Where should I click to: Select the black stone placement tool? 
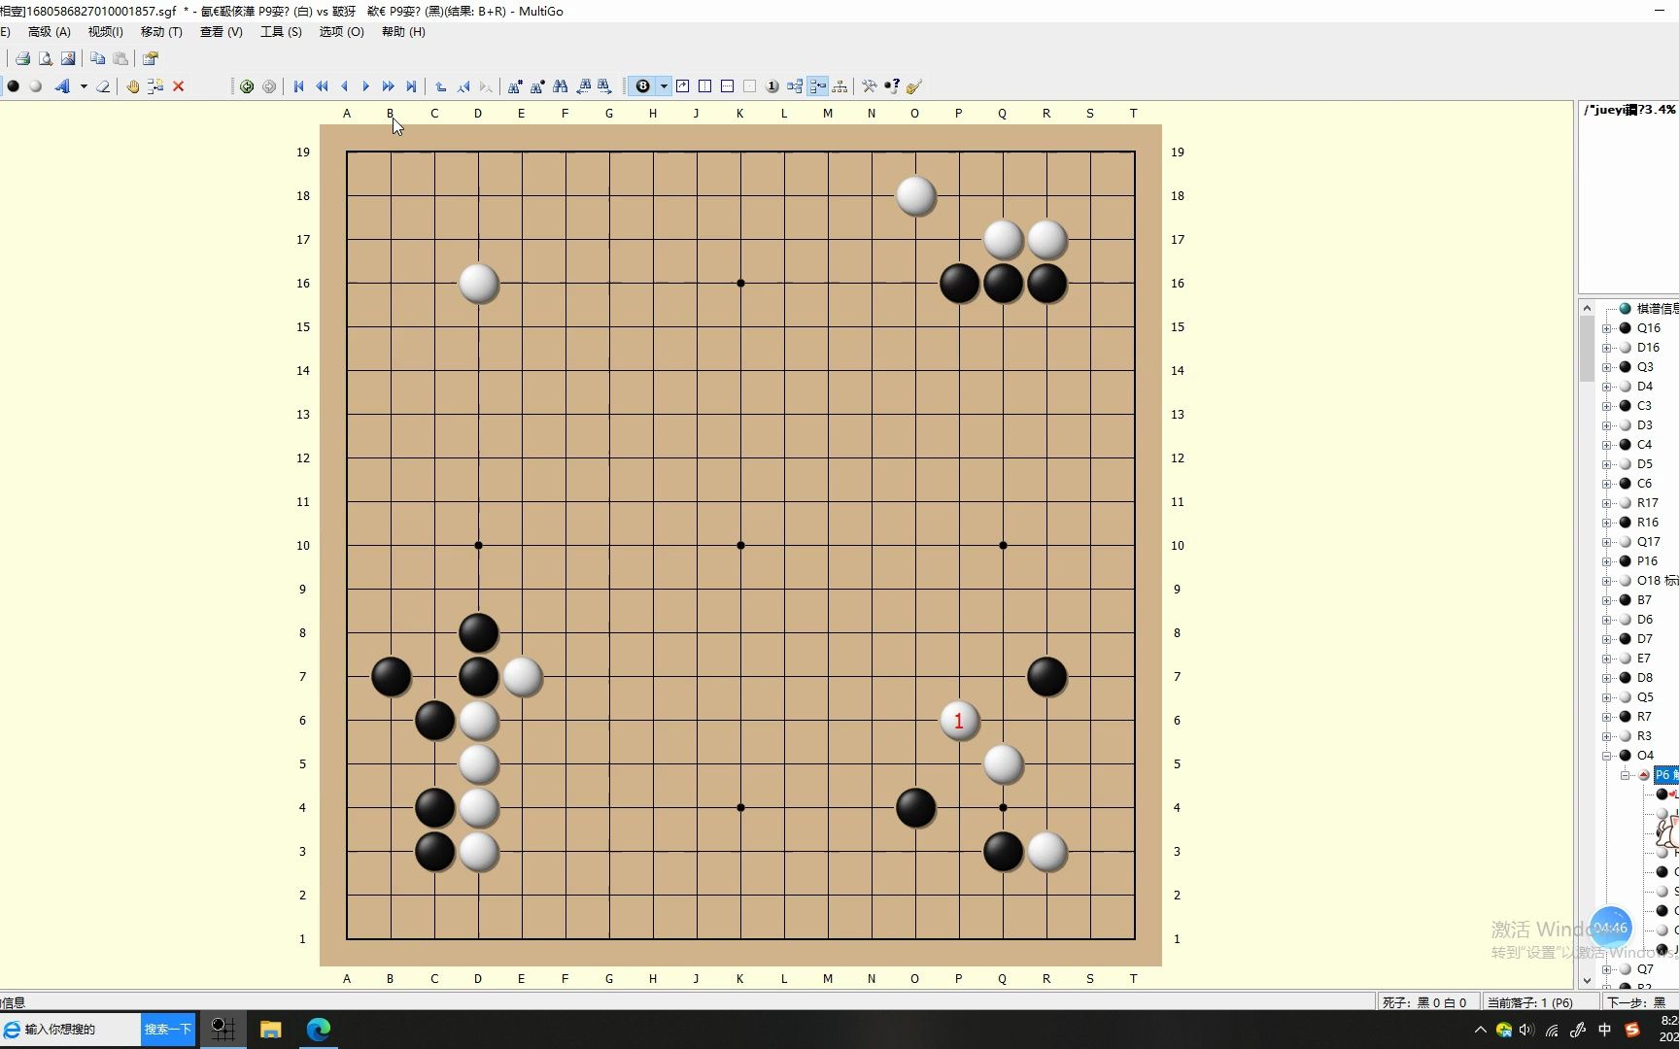coord(13,86)
